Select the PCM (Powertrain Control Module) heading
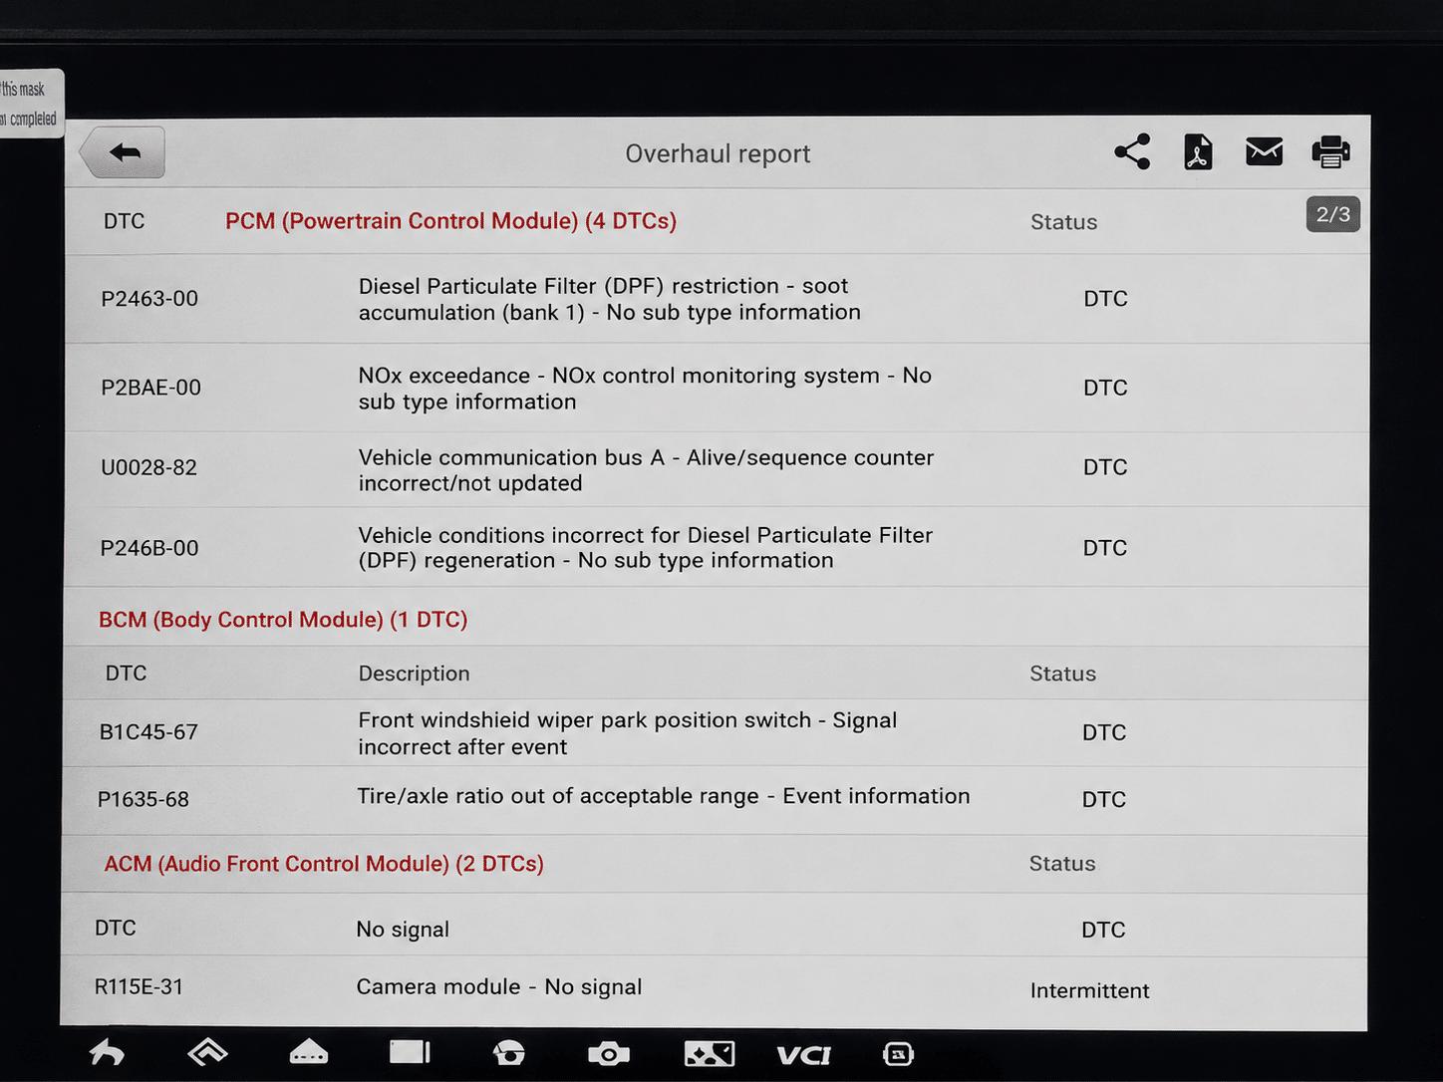The image size is (1443, 1082). click(x=450, y=221)
